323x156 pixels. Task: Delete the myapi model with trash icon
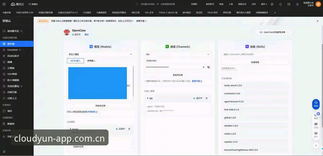point(129,129)
